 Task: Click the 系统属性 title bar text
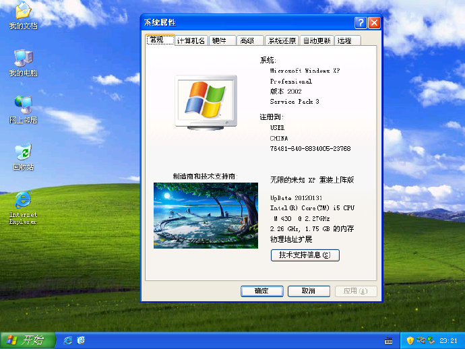coord(160,22)
